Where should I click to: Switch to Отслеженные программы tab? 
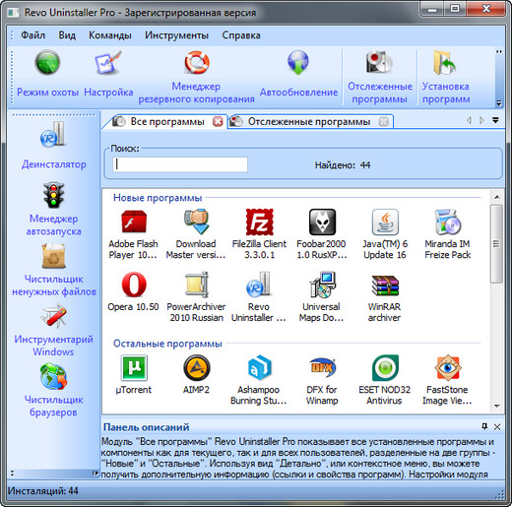tap(310, 122)
